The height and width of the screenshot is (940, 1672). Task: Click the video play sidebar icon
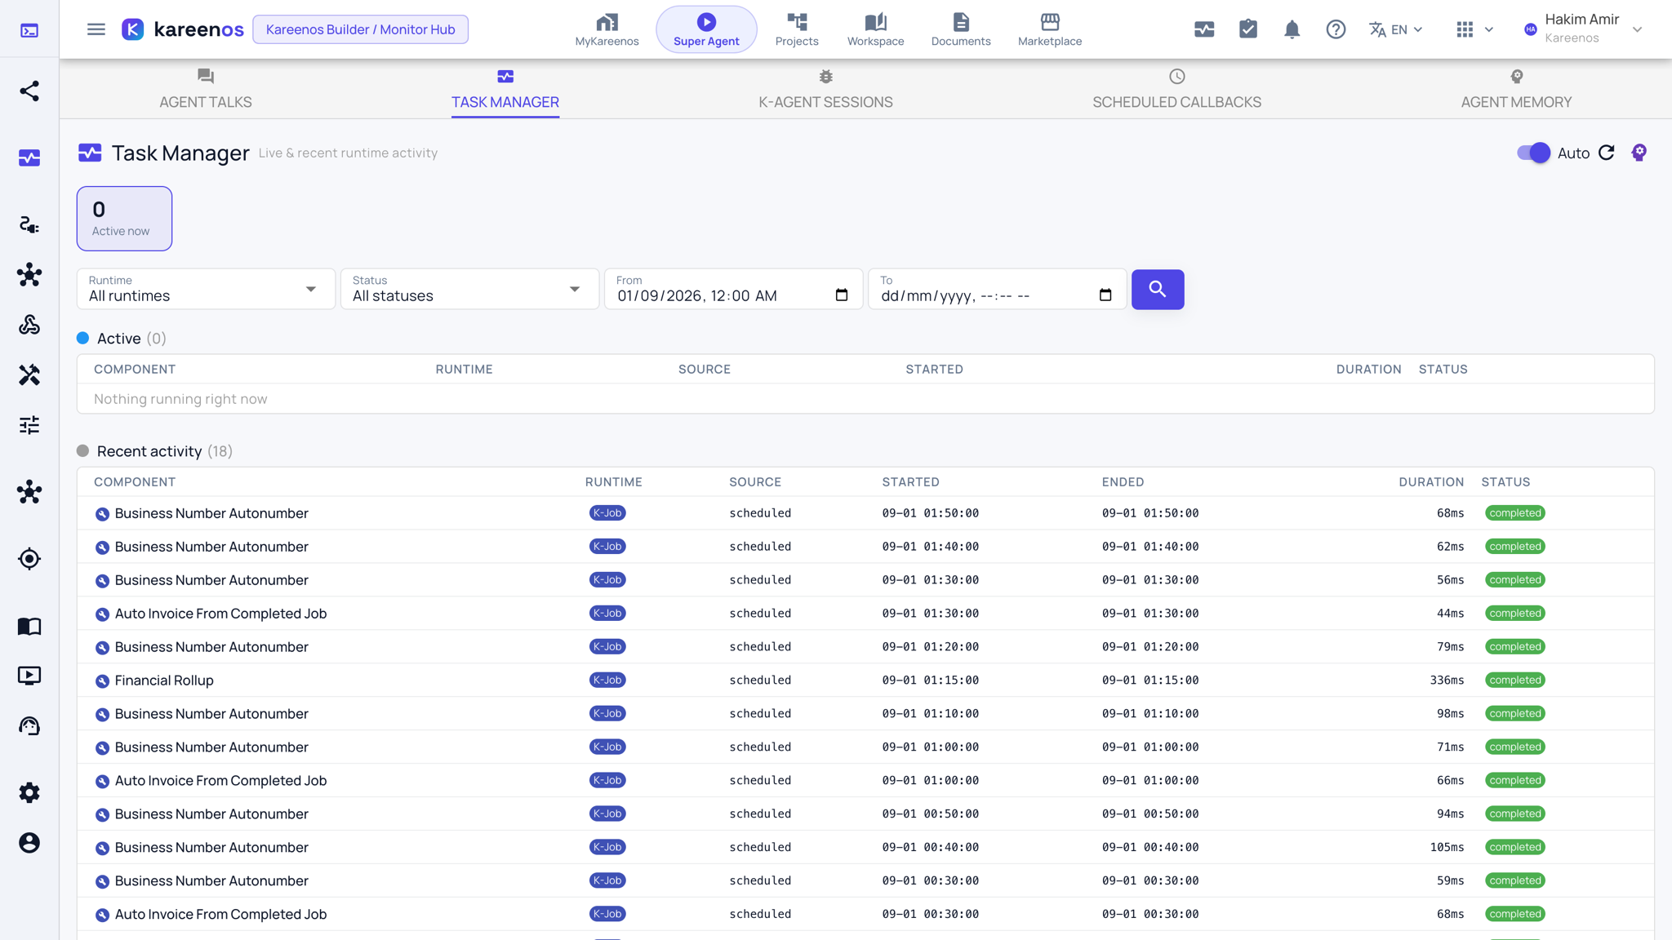coord(29,676)
